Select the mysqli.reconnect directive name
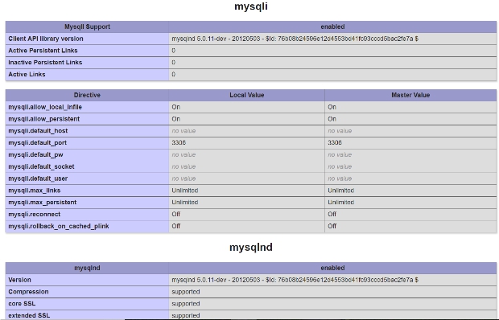499x320 pixels. pos(35,214)
